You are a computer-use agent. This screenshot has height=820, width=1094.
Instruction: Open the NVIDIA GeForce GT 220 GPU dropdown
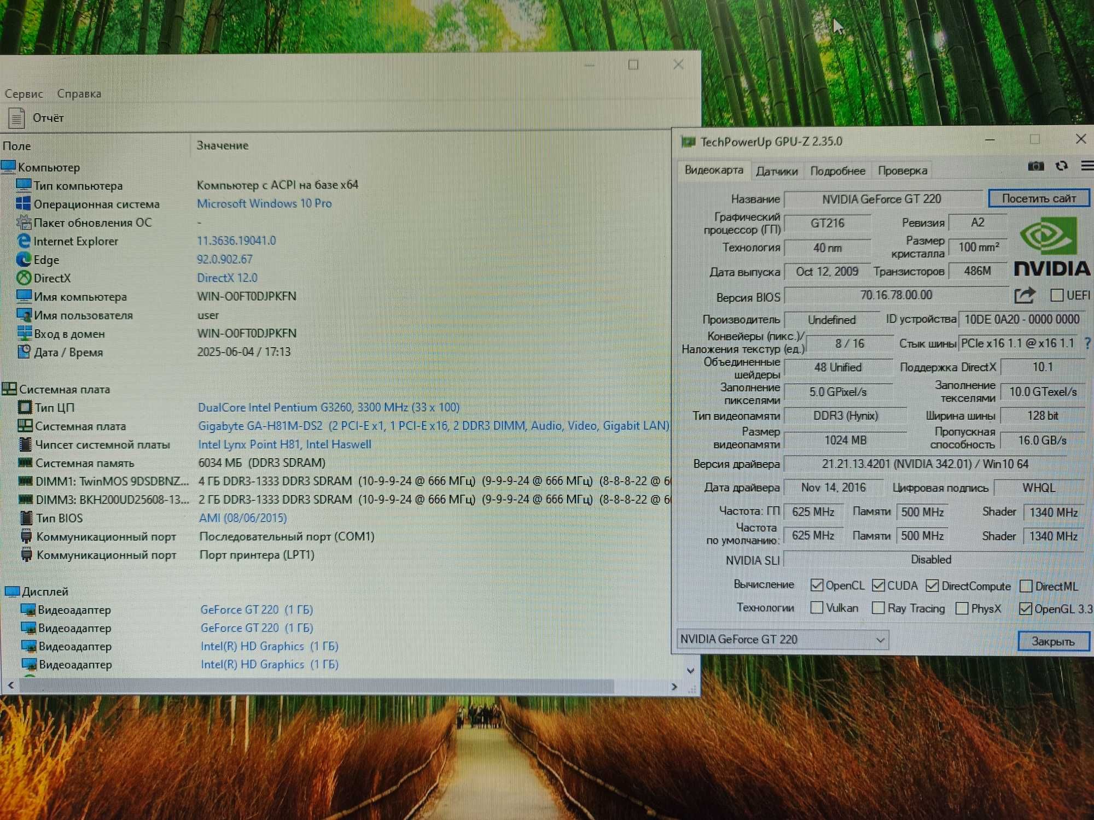[x=782, y=639]
